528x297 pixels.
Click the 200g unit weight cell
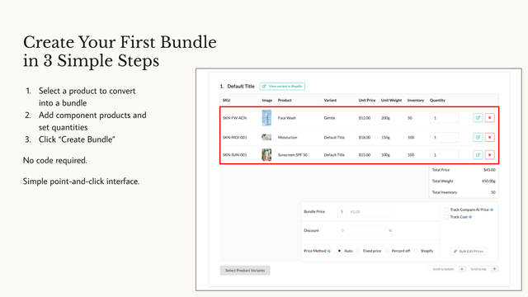pyautogui.click(x=385, y=118)
